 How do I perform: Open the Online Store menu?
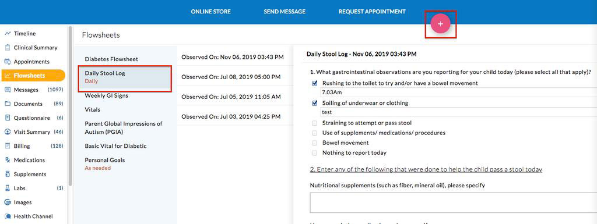210,12
